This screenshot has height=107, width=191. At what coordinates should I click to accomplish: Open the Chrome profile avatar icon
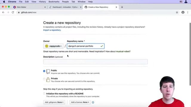(x=183, y=12)
